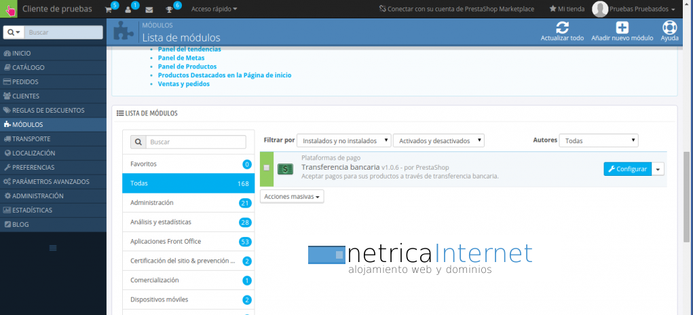The height and width of the screenshot is (315, 693).
Task: Open ADMINISTRACIÓN in the sidebar
Action: coord(53,196)
